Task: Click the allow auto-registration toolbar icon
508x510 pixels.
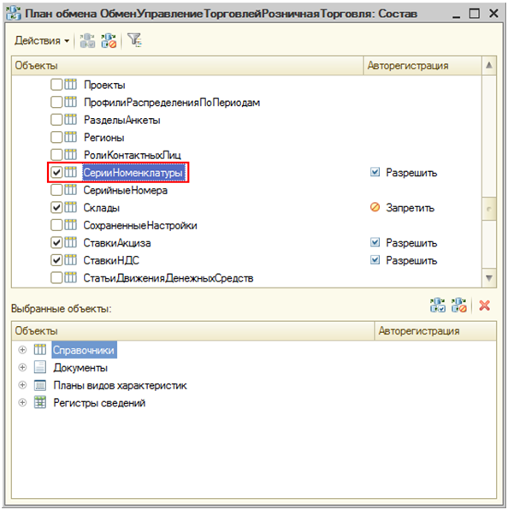Action: pos(87,41)
